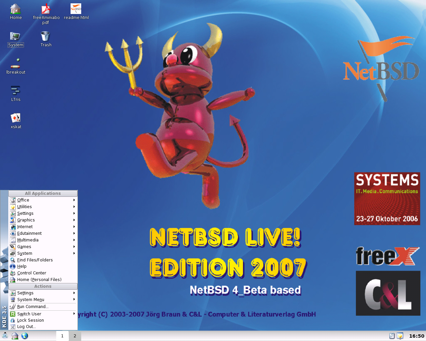This screenshot has width=426, height=341.
Task: Click the KDE menu launcher in the panel
Action: pos(5,336)
